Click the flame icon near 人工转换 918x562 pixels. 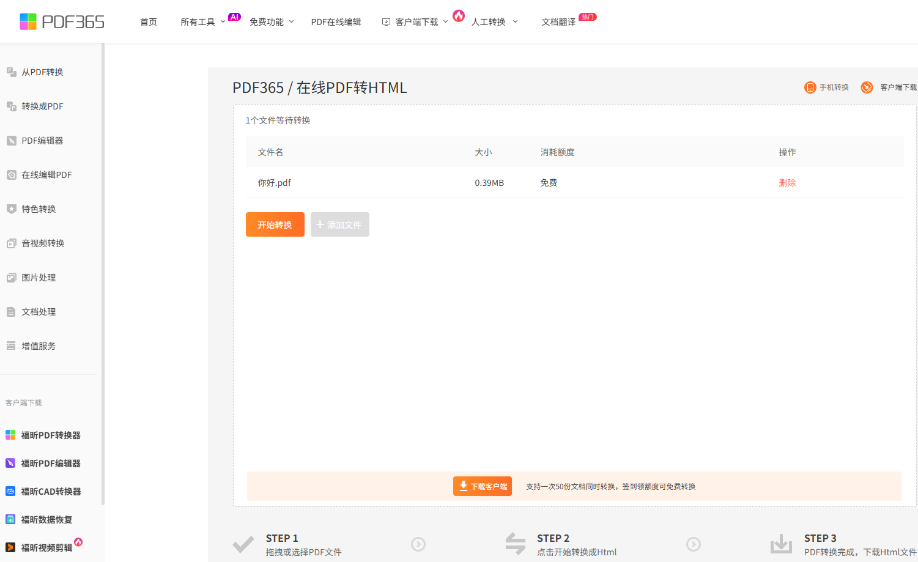459,15
